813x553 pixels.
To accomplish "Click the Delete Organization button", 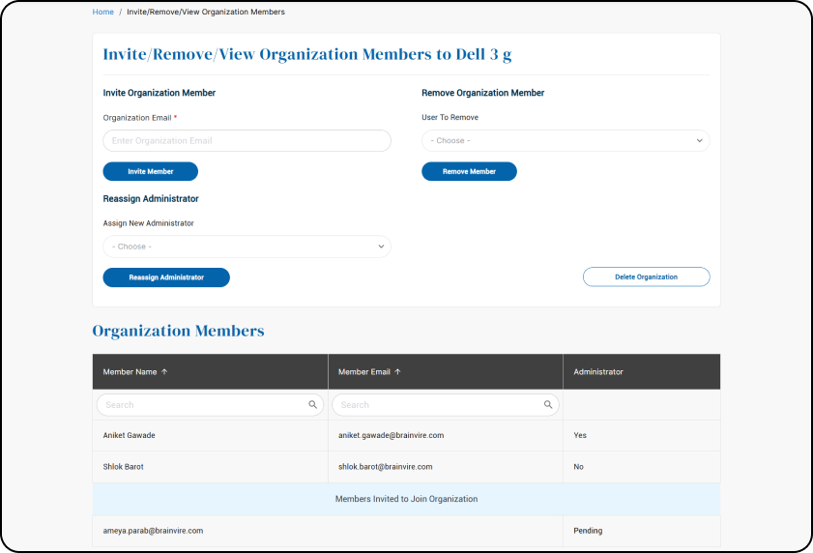I will click(647, 276).
